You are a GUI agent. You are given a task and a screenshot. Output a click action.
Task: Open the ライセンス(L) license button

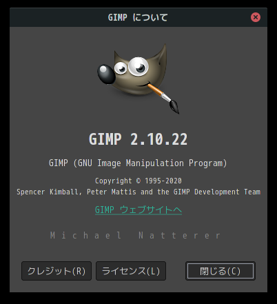[131, 271]
